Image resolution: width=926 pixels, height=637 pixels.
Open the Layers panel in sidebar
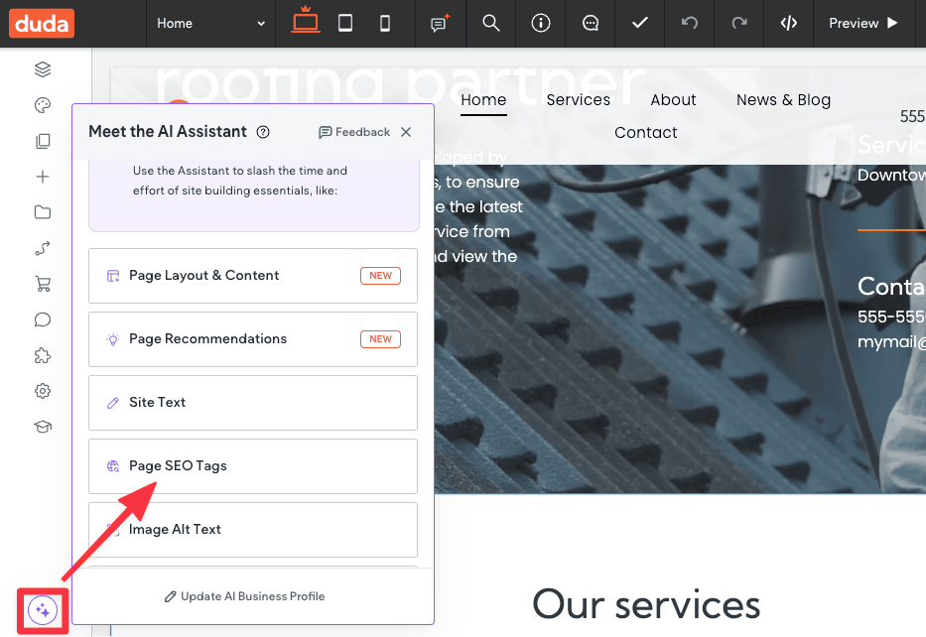pyautogui.click(x=42, y=69)
